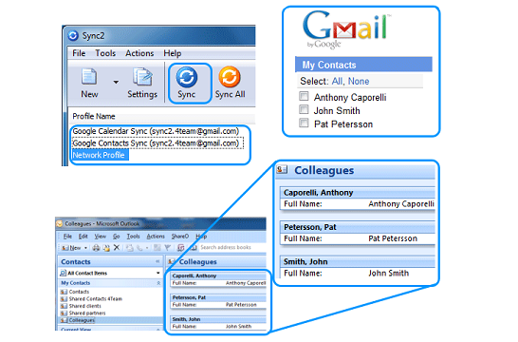Screen dimensions: 518x342
Task: Click the None link next to Select in Gmail
Action: coord(359,82)
